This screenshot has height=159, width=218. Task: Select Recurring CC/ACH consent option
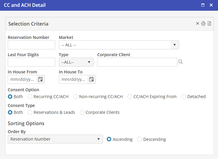pos(30,97)
